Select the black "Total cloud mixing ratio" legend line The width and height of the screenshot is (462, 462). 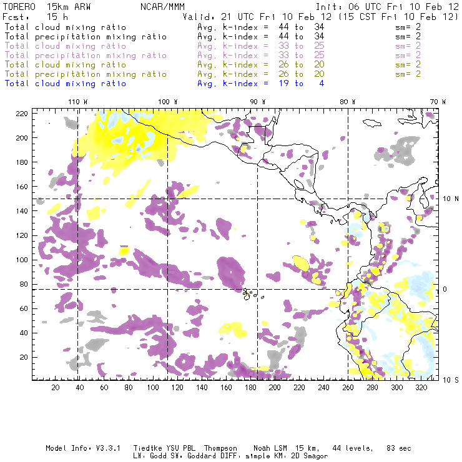pos(66,27)
